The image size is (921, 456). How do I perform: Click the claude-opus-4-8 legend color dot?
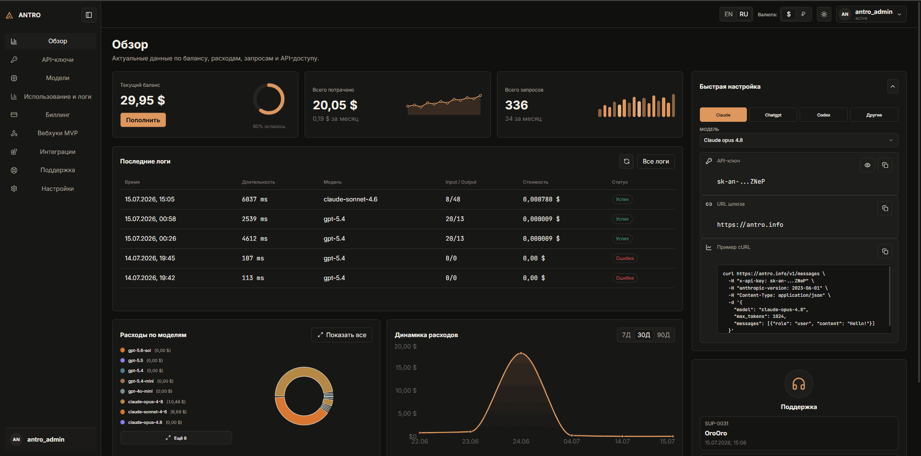click(x=123, y=402)
